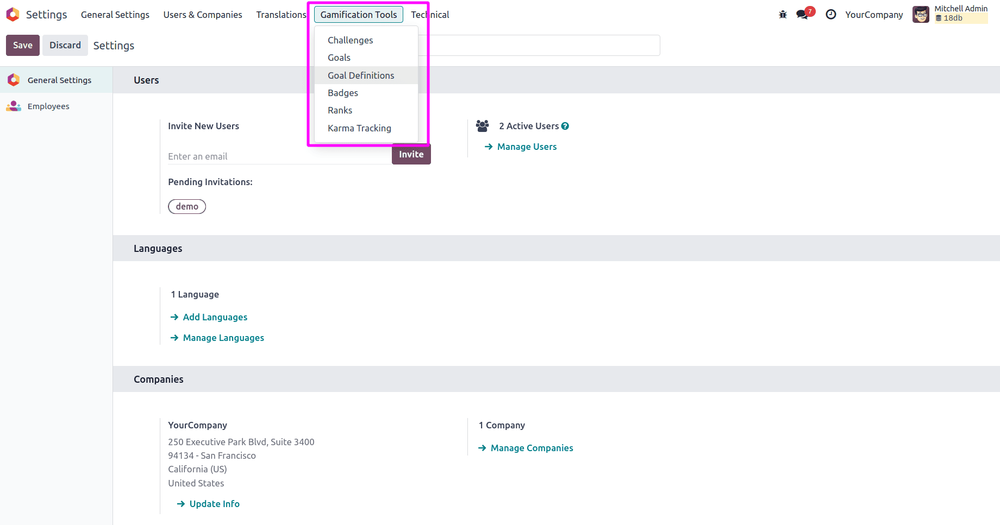Open activities using the clock icon
The height and width of the screenshot is (525, 1000).
point(830,15)
